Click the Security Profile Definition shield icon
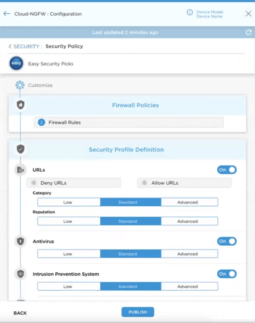The width and height of the screenshot is (255, 323). point(20,149)
